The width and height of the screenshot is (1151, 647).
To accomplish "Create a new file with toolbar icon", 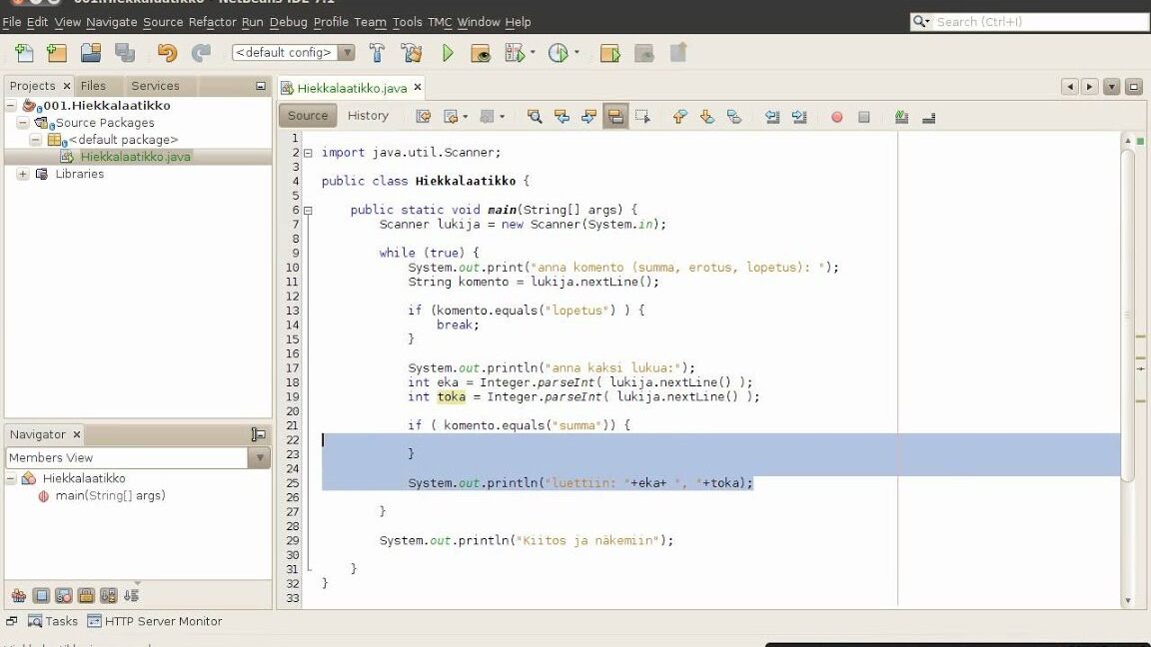I will point(24,53).
